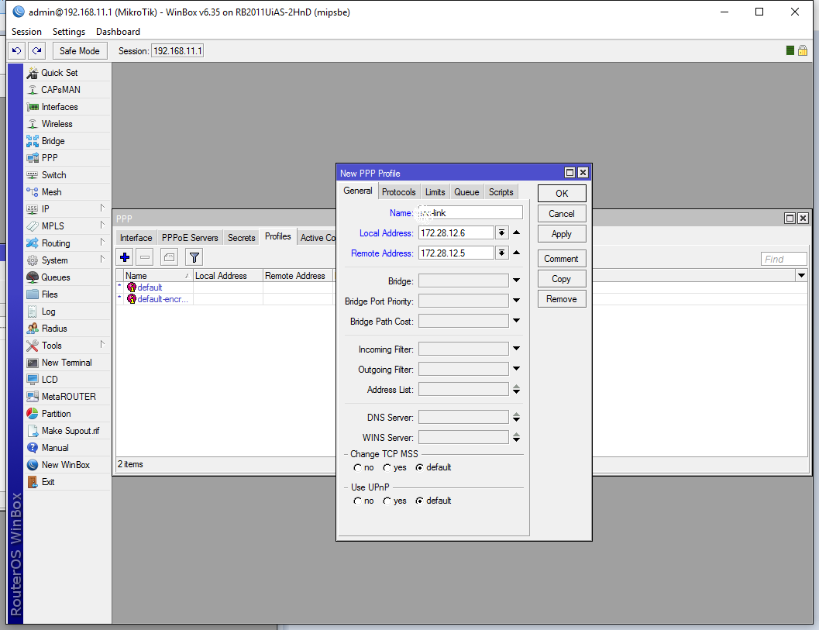This screenshot has height=630, width=819.
Task: Switch to Protocols tab
Action: [398, 192]
